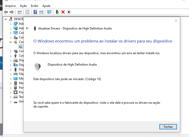Click the blue heading 'O Windows encontrou um problema'
Image resolution: width=189 pixels, height=137 pixels.
(103, 41)
